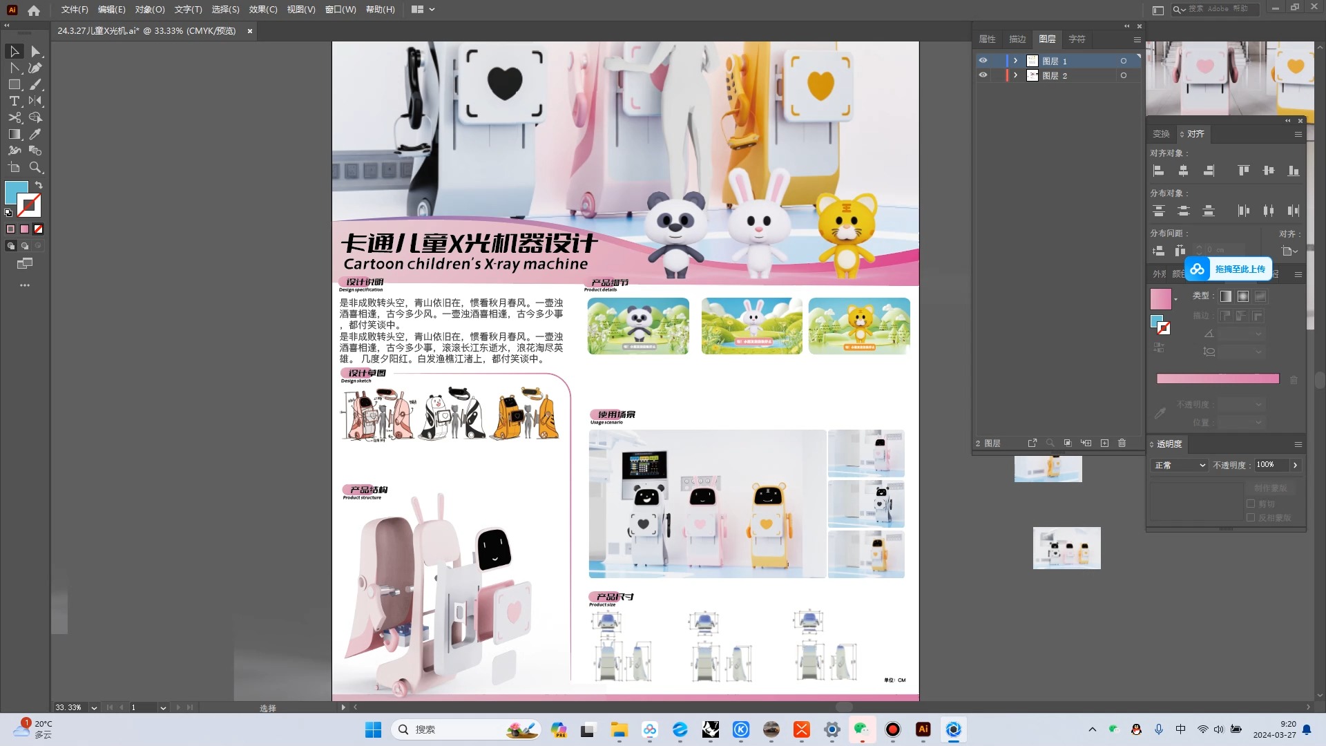Select the Eyedropper tool
Viewport: 1326px width, 746px height.
[35, 134]
